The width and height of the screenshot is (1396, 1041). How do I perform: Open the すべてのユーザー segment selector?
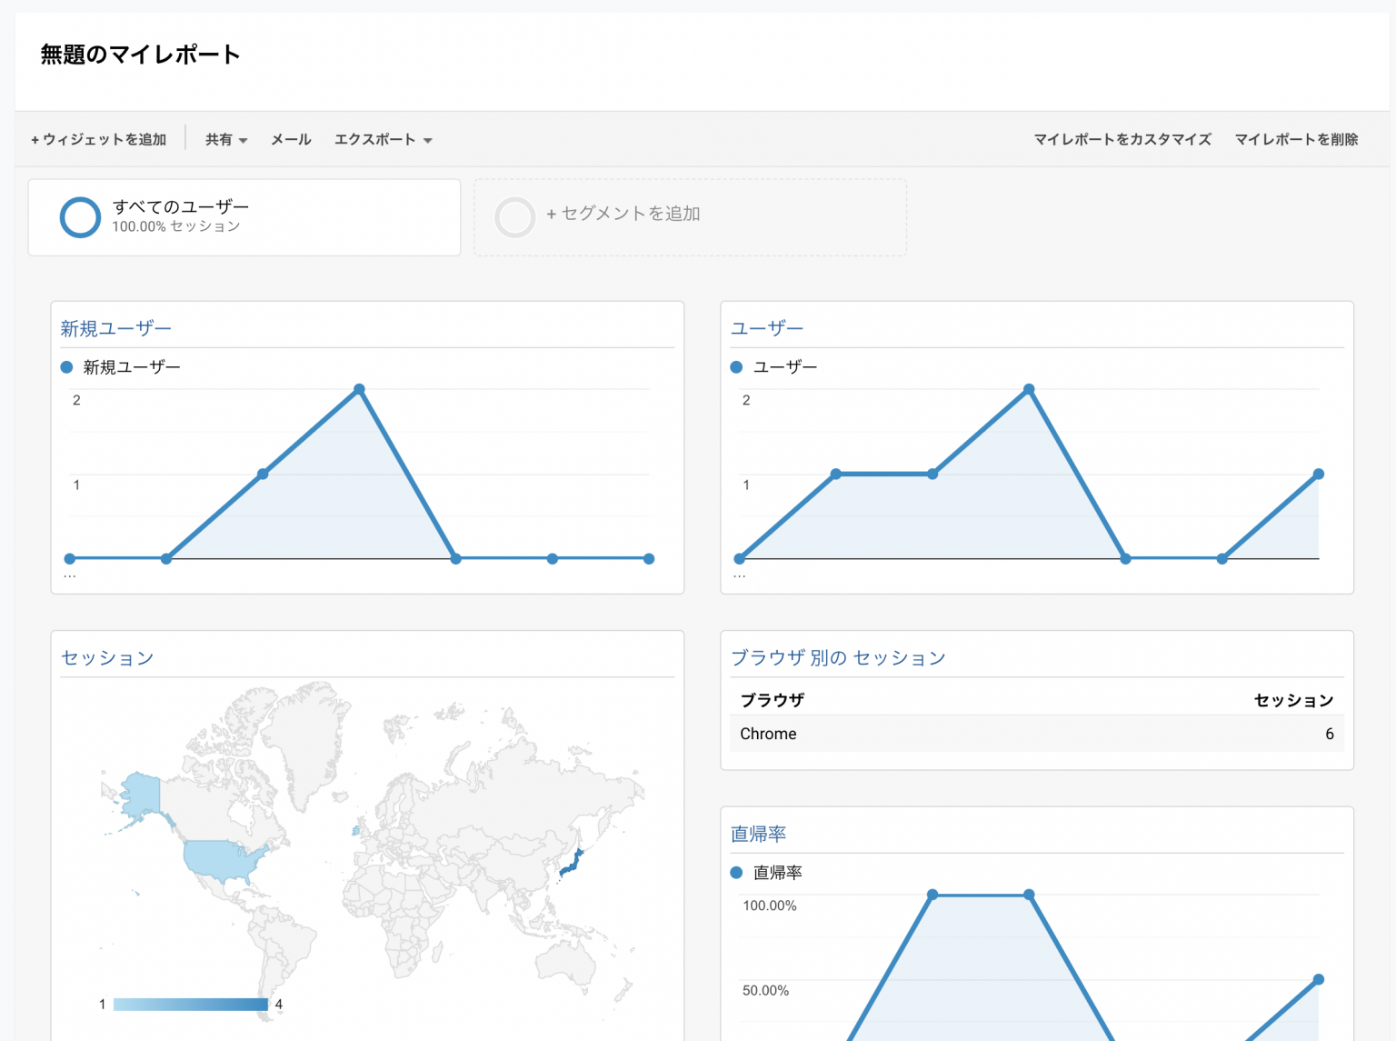tap(244, 217)
